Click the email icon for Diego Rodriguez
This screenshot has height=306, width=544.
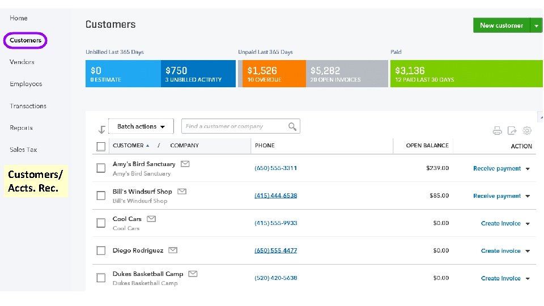(x=173, y=250)
